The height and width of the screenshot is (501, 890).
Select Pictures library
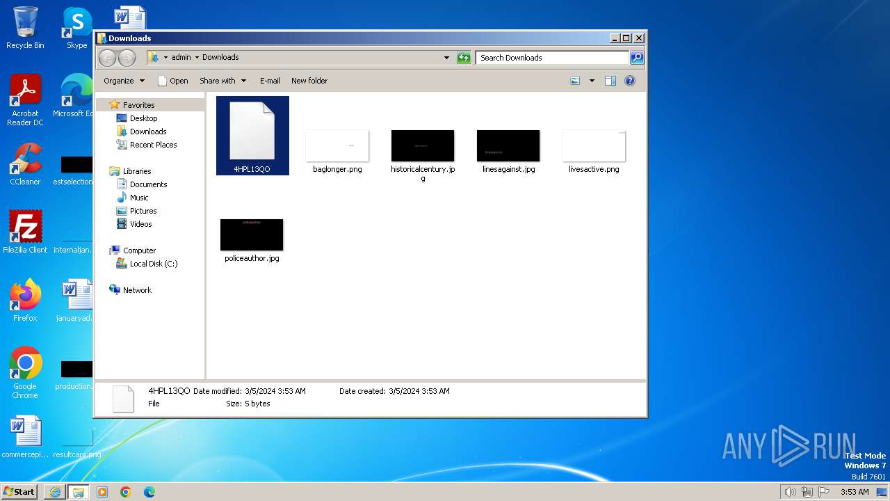click(143, 211)
